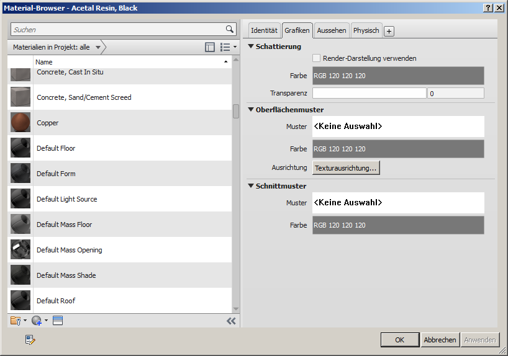Collapse the Oberflächenmuster section
This screenshot has width=508, height=356.
pyautogui.click(x=251, y=110)
